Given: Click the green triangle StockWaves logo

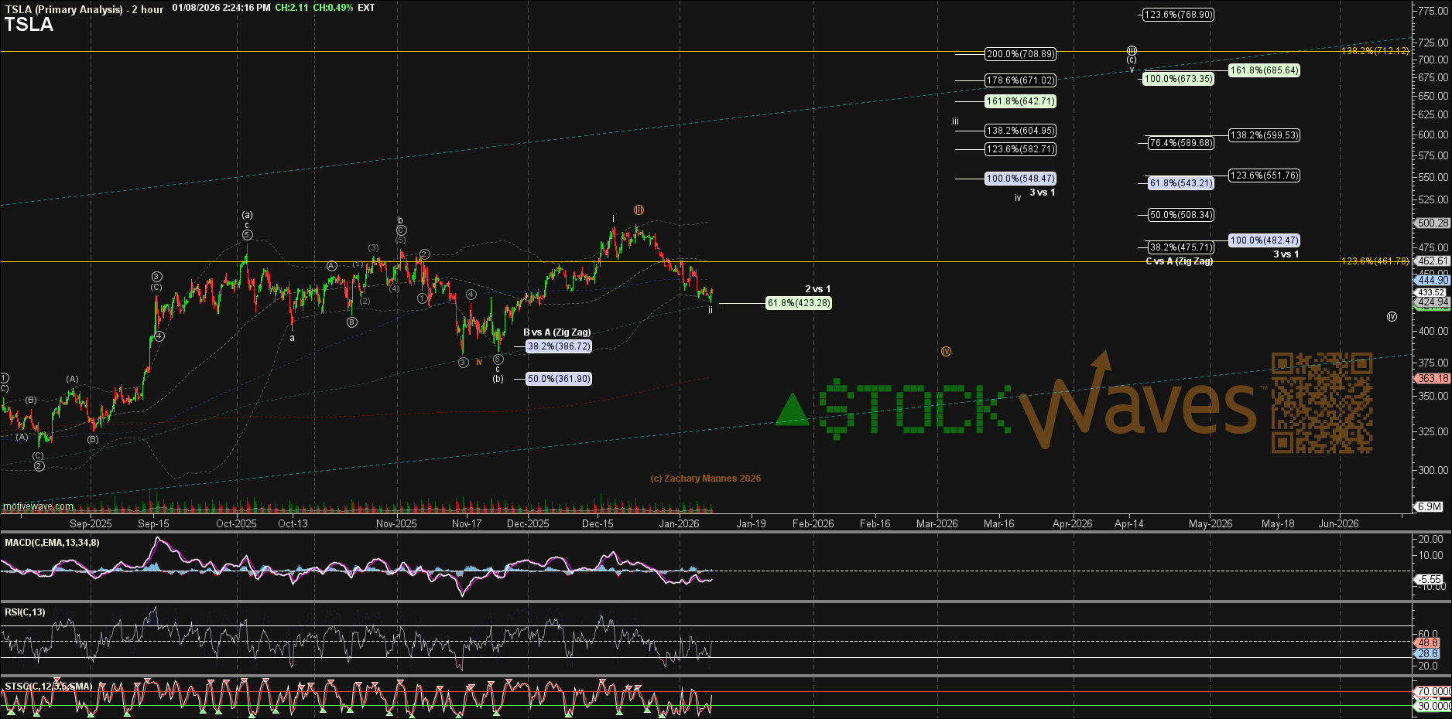Looking at the screenshot, I should point(792,411).
